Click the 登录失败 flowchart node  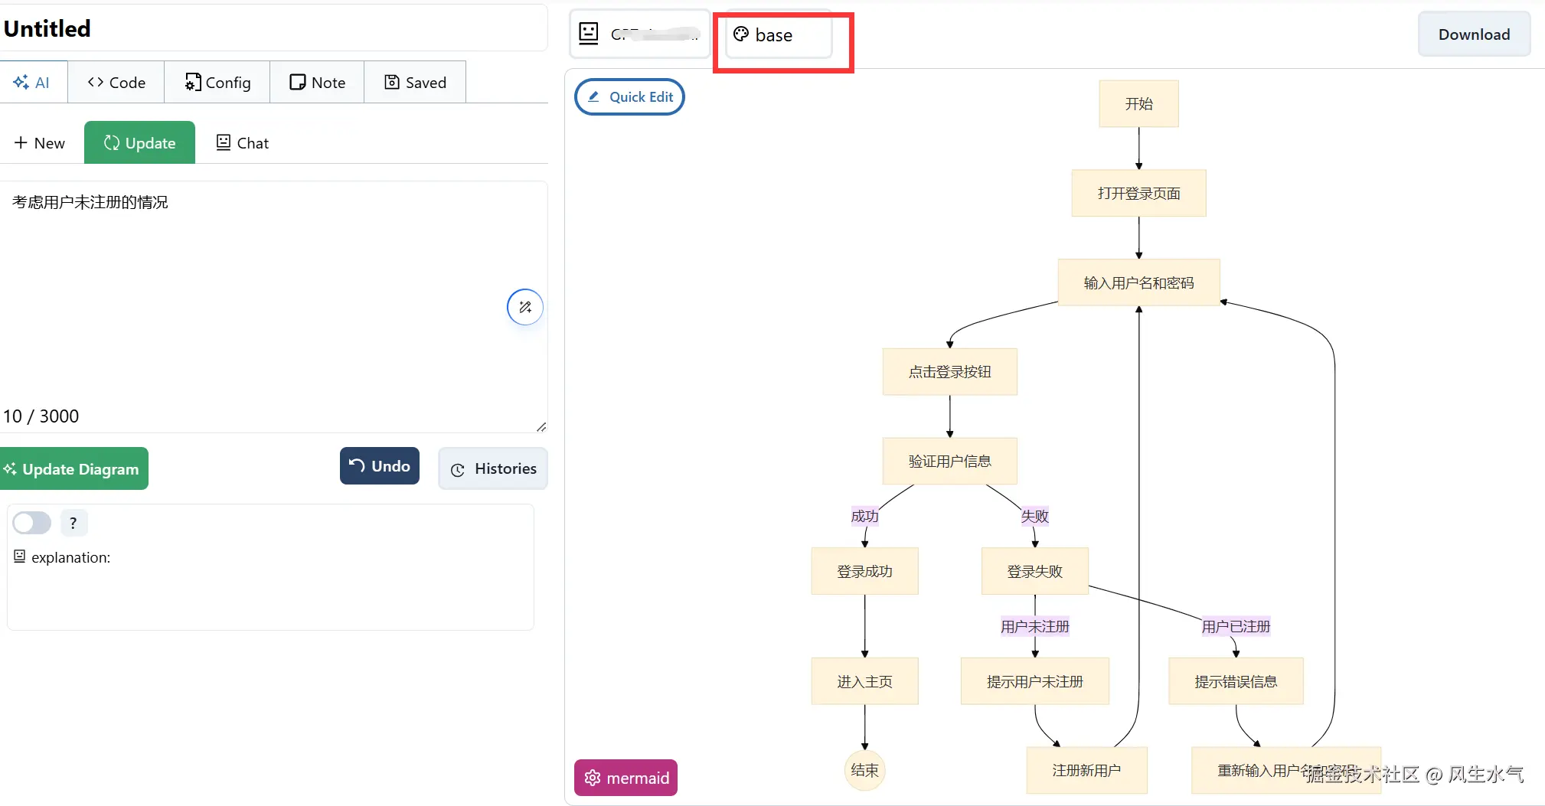click(x=1034, y=571)
